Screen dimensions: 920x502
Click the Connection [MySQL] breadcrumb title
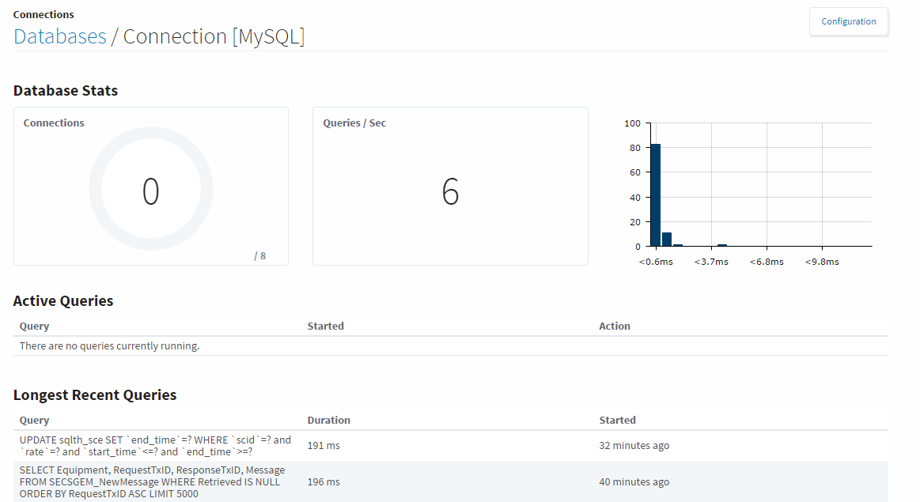[x=214, y=36]
